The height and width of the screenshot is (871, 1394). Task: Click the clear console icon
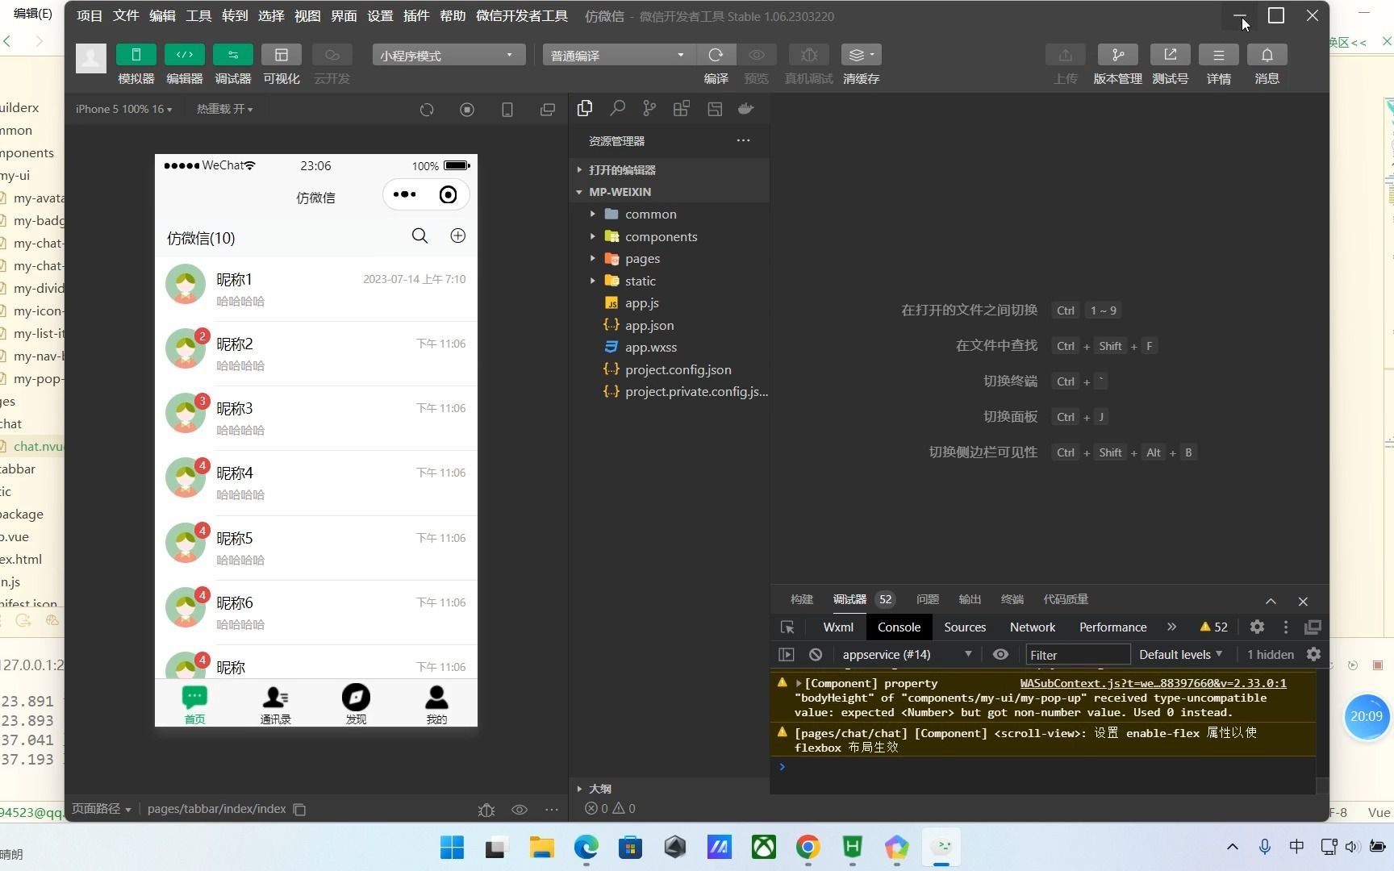(816, 655)
